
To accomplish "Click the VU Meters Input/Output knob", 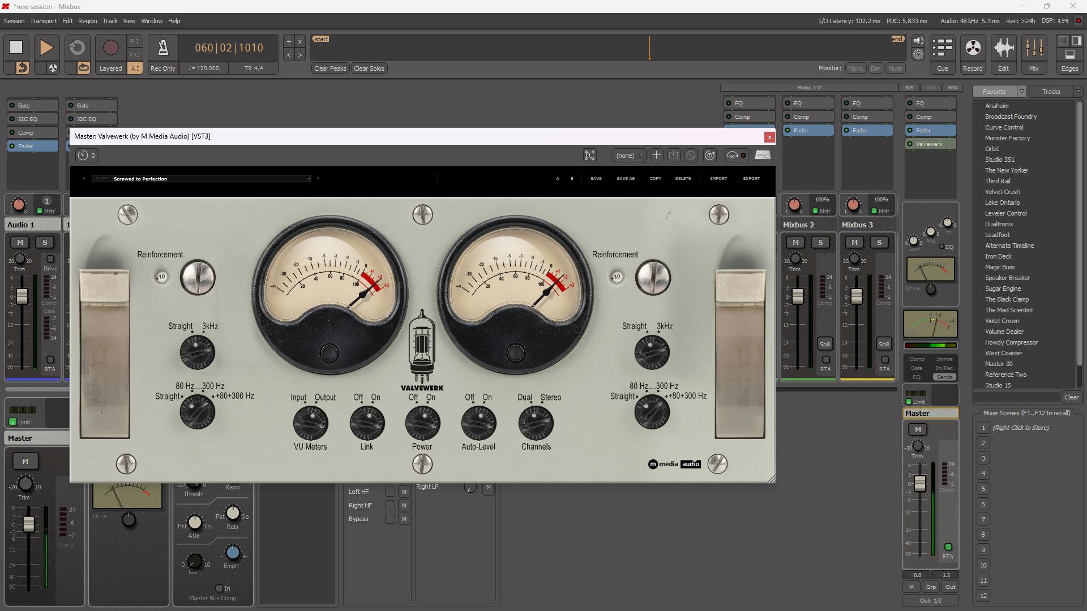I will pyautogui.click(x=310, y=423).
